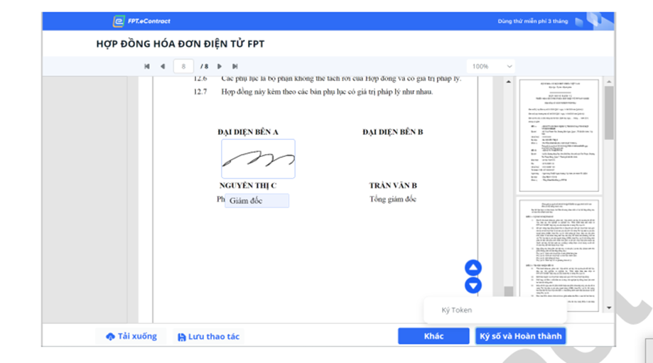653x363 pixels.
Task: Jump to the last page
Action: (x=235, y=67)
